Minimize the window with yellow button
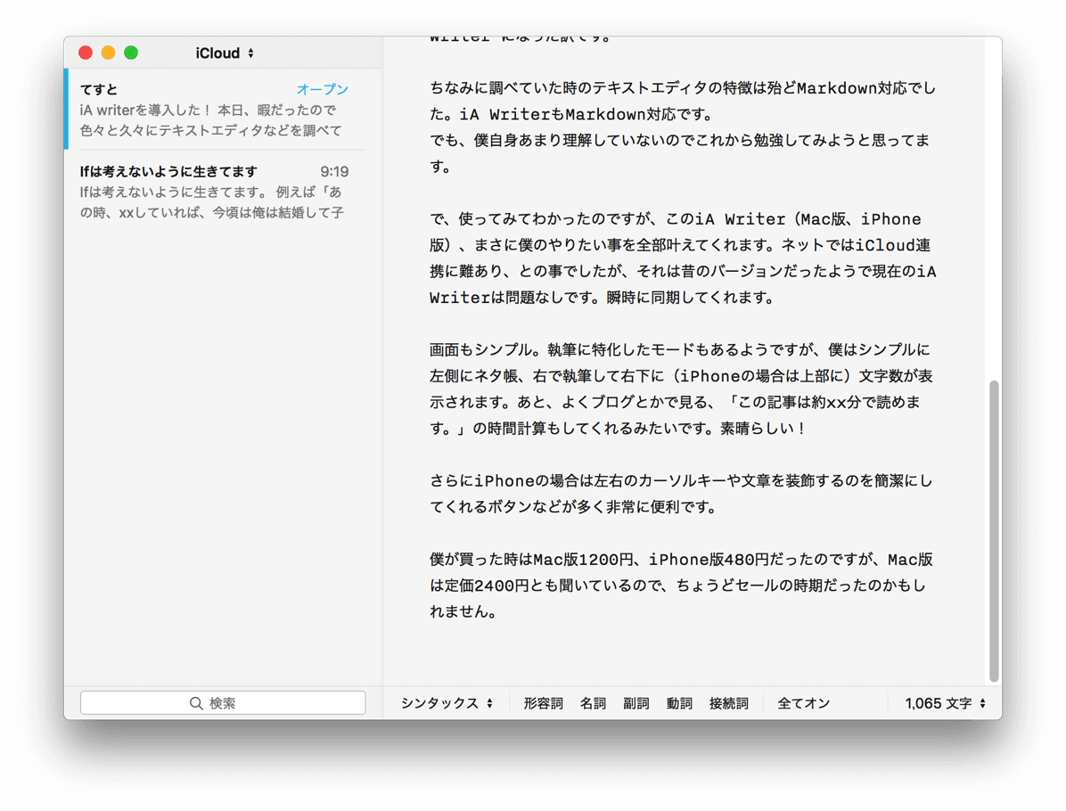 [108, 53]
